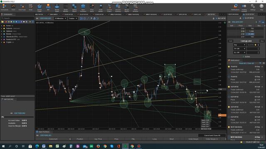Open the Order module icon
Image resolution: width=266 pixels, height=149 pixels.
31,7
